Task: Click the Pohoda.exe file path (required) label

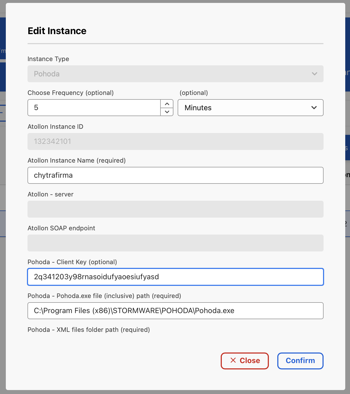Action: pos(104,296)
